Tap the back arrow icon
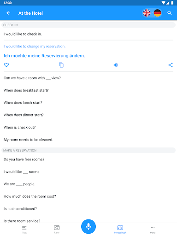Screen dimensions: 177x236 [x=8, y=13]
